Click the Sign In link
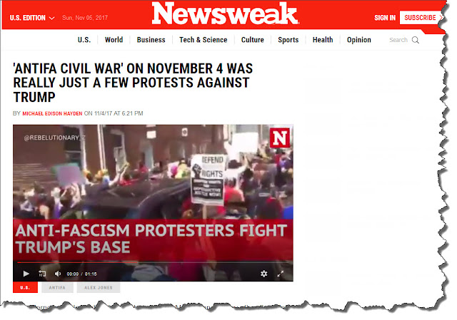This screenshot has height=320, width=457. pyautogui.click(x=385, y=18)
